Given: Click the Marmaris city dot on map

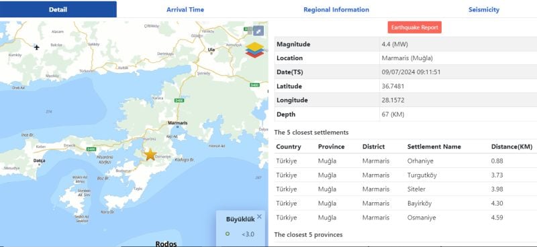Looking at the screenshot, I should coord(177,127).
